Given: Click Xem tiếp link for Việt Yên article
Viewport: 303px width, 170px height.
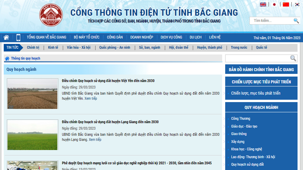Looking at the screenshot, I should pos(91,98).
